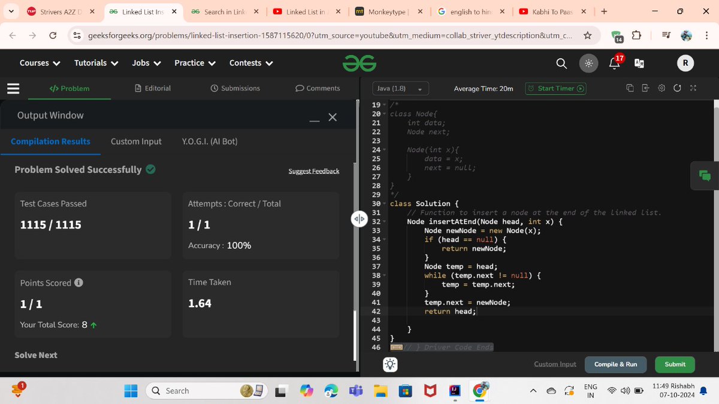719x404 pixels.
Task: Open notifications bell with 17 badge
Action: [615, 62]
